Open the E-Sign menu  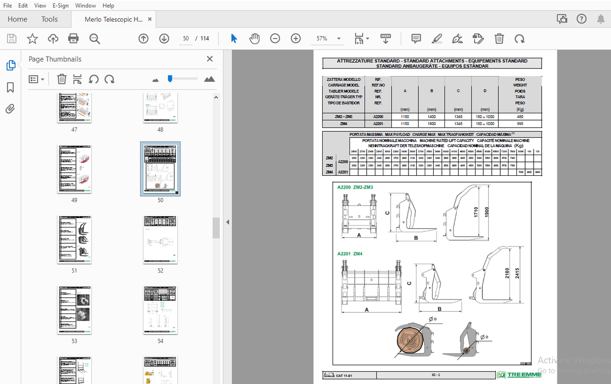click(x=61, y=5)
